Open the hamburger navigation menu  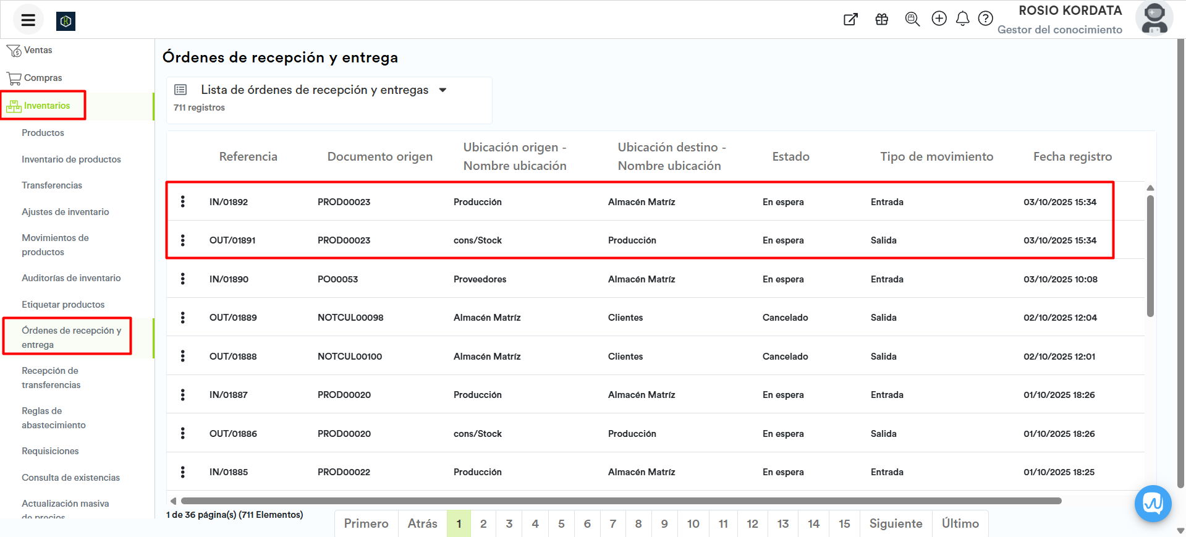click(28, 20)
